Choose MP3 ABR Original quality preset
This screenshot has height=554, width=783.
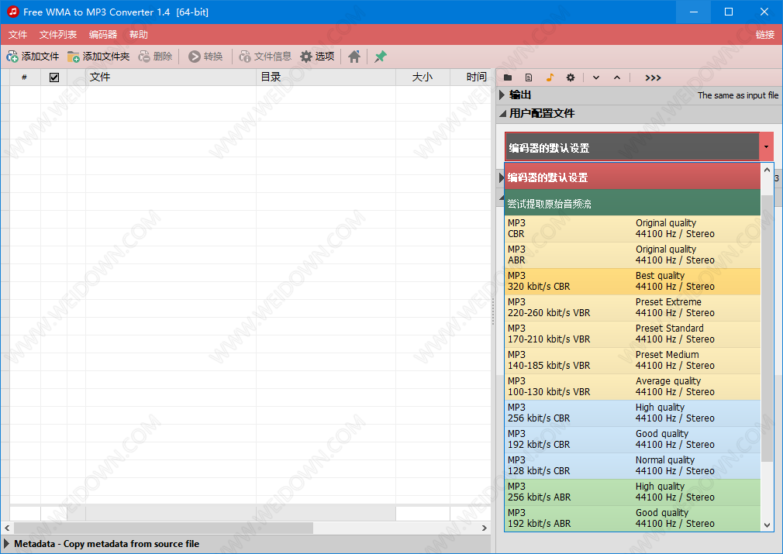click(x=632, y=255)
